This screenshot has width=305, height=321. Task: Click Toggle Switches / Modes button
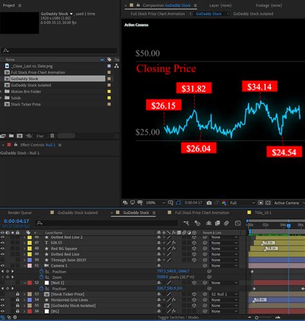[178, 317]
